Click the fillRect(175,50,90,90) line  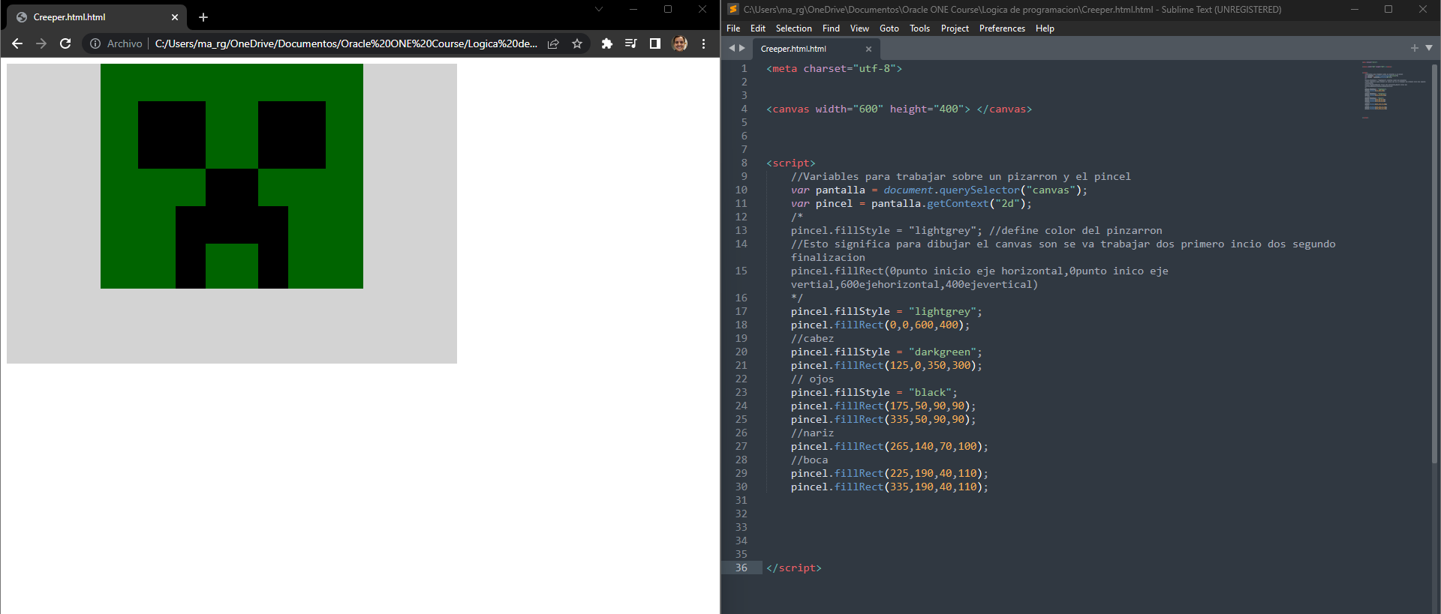(x=883, y=406)
